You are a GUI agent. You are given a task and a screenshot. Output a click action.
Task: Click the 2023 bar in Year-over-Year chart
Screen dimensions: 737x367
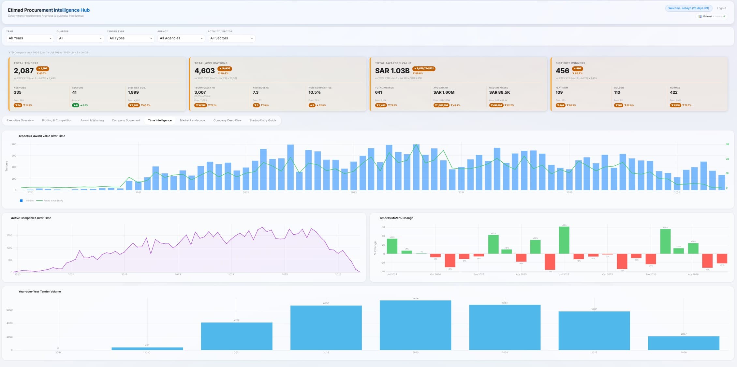[415, 325]
